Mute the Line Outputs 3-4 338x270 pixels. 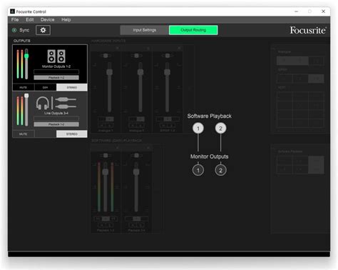(x=24, y=134)
